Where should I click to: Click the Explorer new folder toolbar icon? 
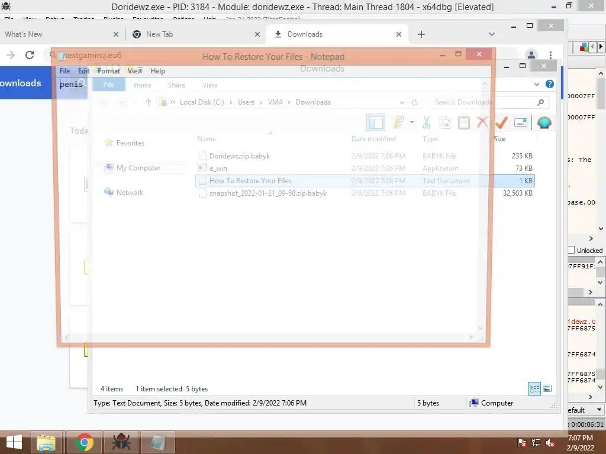[x=398, y=122]
